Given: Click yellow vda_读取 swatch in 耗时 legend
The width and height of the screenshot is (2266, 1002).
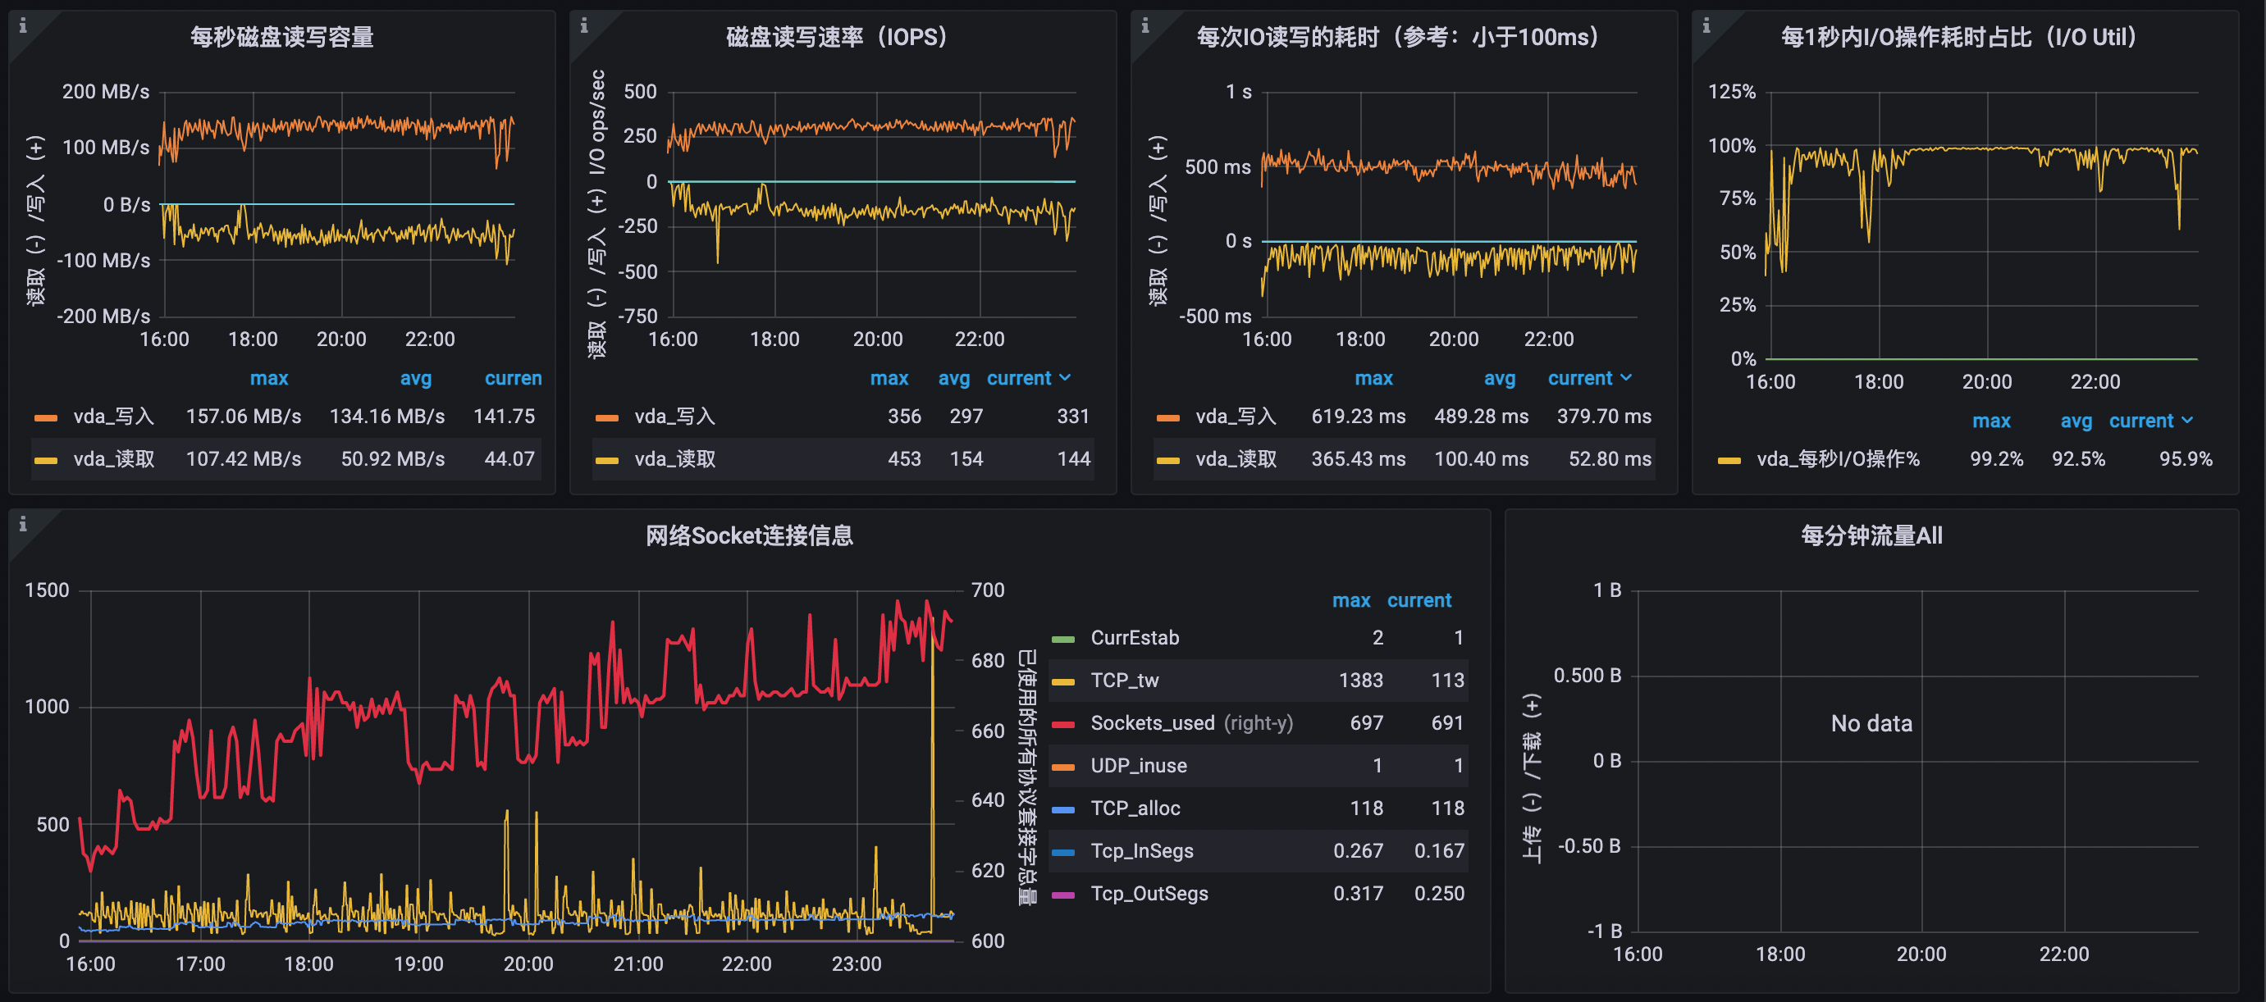Looking at the screenshot, I should point(1167,460).
